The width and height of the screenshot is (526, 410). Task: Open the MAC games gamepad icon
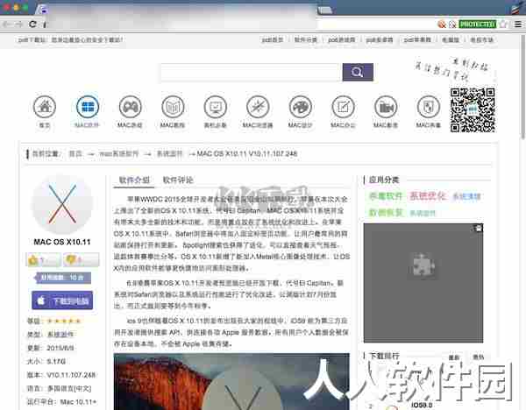[130, 107]
